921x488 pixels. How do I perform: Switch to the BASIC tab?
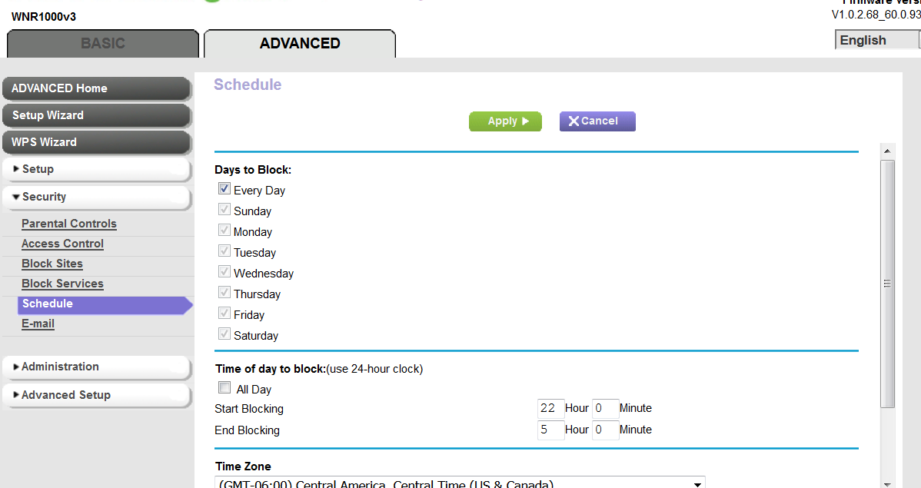tap(103, 44)
